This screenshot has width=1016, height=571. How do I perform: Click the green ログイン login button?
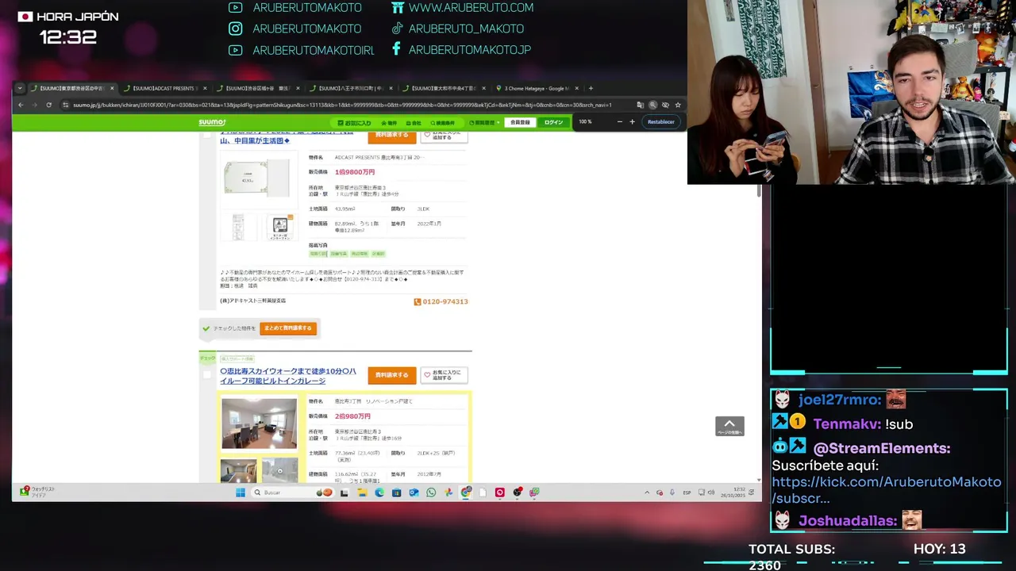click(x=553, y=122)
